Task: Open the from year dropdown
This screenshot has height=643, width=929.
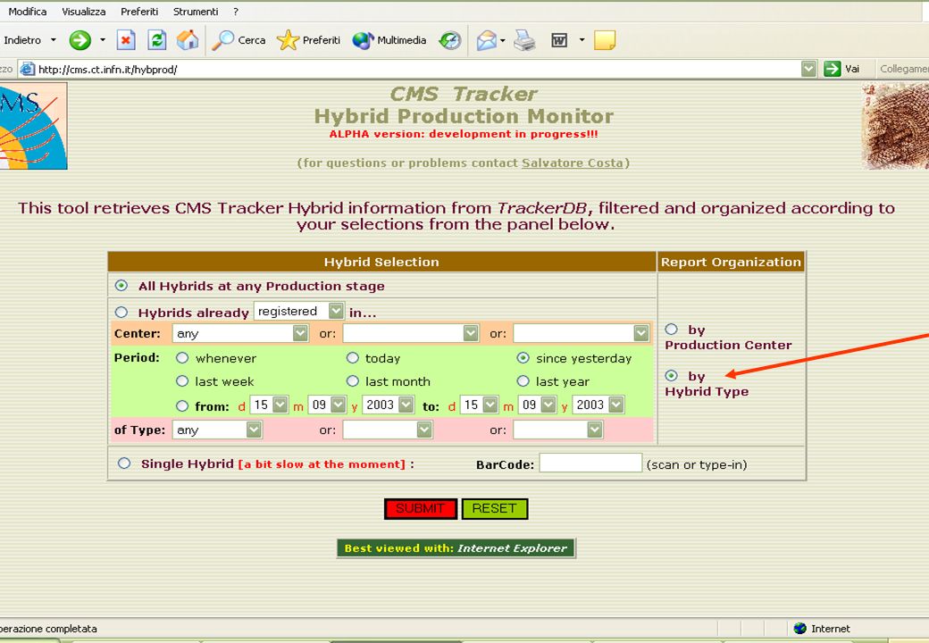Action: click(389, 405)
